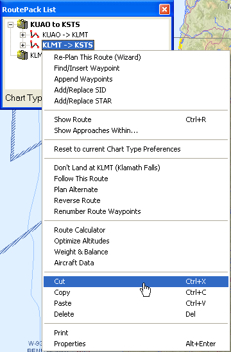Select the KUAO -> KLMT tree item
The image size is (231, 352).
[65, 35]
